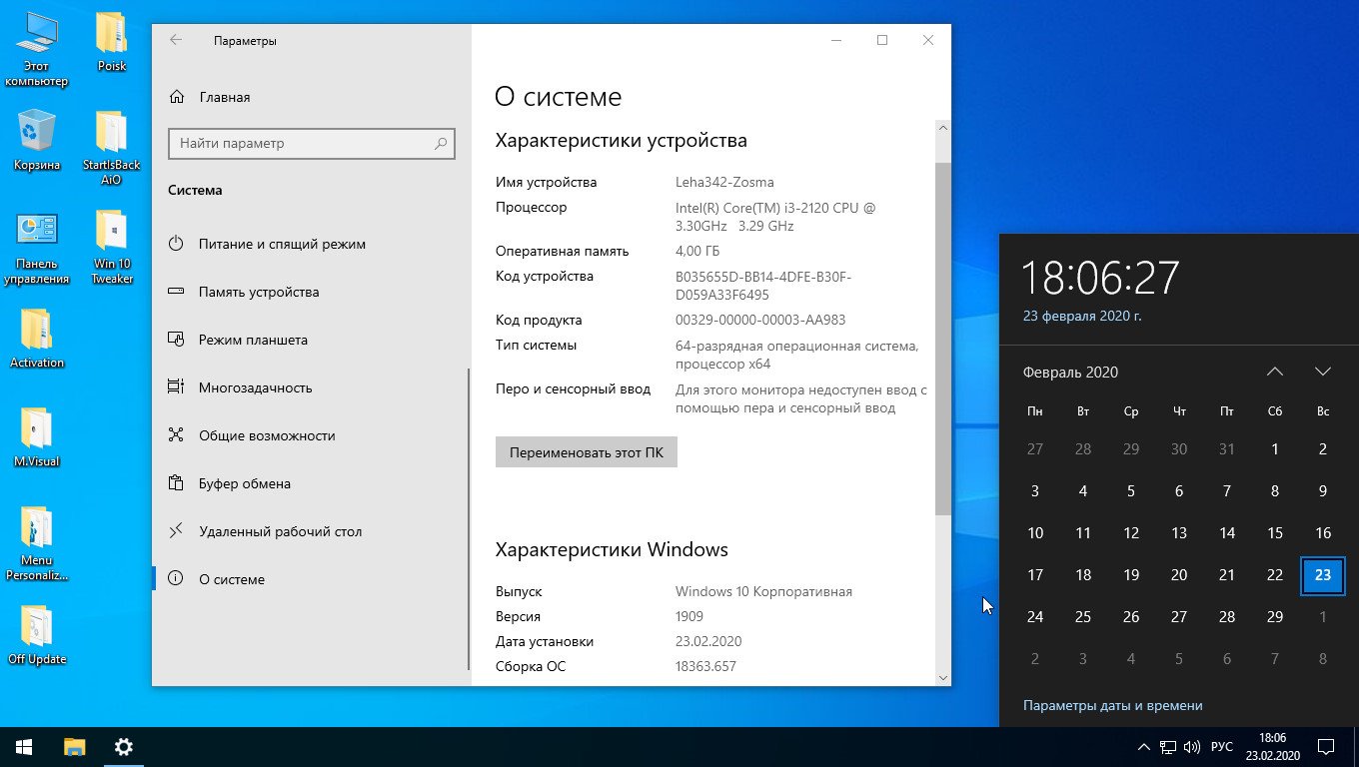
Task: Open Память устройства section
Action: pos(259,292)
